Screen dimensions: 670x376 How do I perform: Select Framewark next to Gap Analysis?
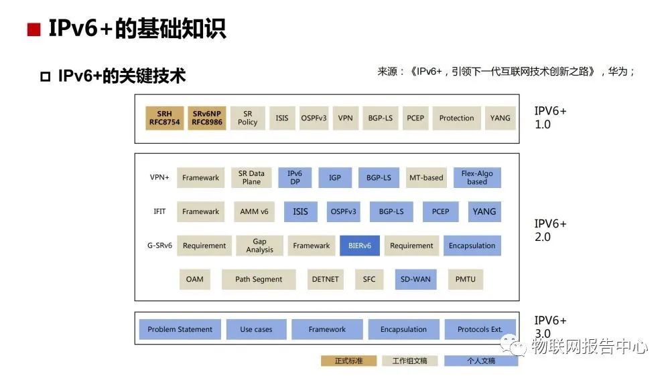(x=312, y=246)
